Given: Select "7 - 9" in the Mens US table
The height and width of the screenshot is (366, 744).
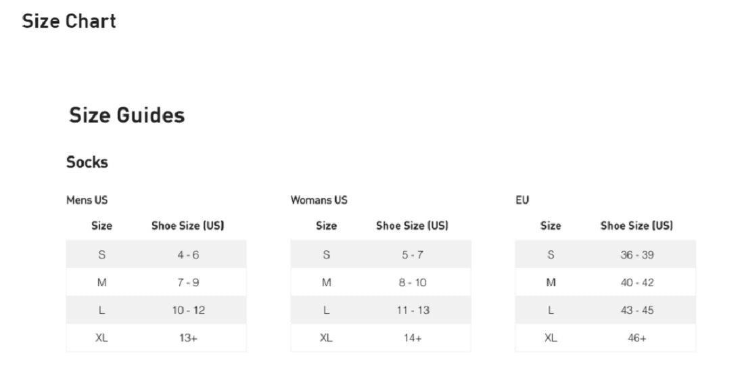Looking at the screenshot, I should tap(188, 283).
